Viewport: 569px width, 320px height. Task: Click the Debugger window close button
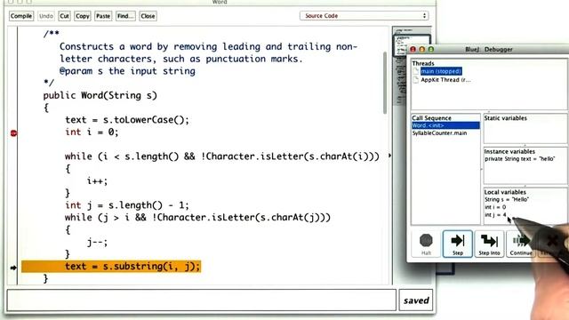[413, 49]
